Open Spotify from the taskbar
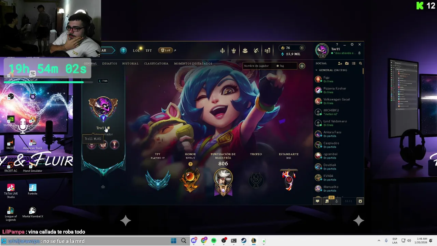437x246 pixels. coord(214,241)
